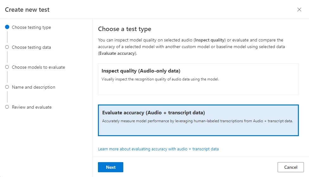
Task: Select Evaluate accuracy (Audio + transcript data) option
Action: (198, 120)
